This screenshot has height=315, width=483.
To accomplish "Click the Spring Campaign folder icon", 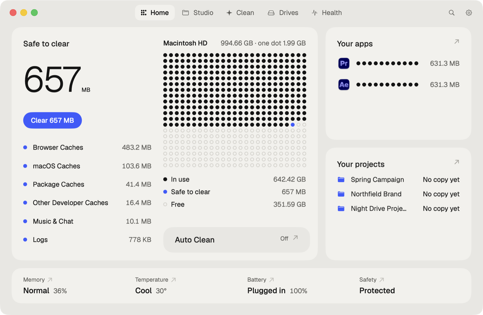I will click(341, 179).
